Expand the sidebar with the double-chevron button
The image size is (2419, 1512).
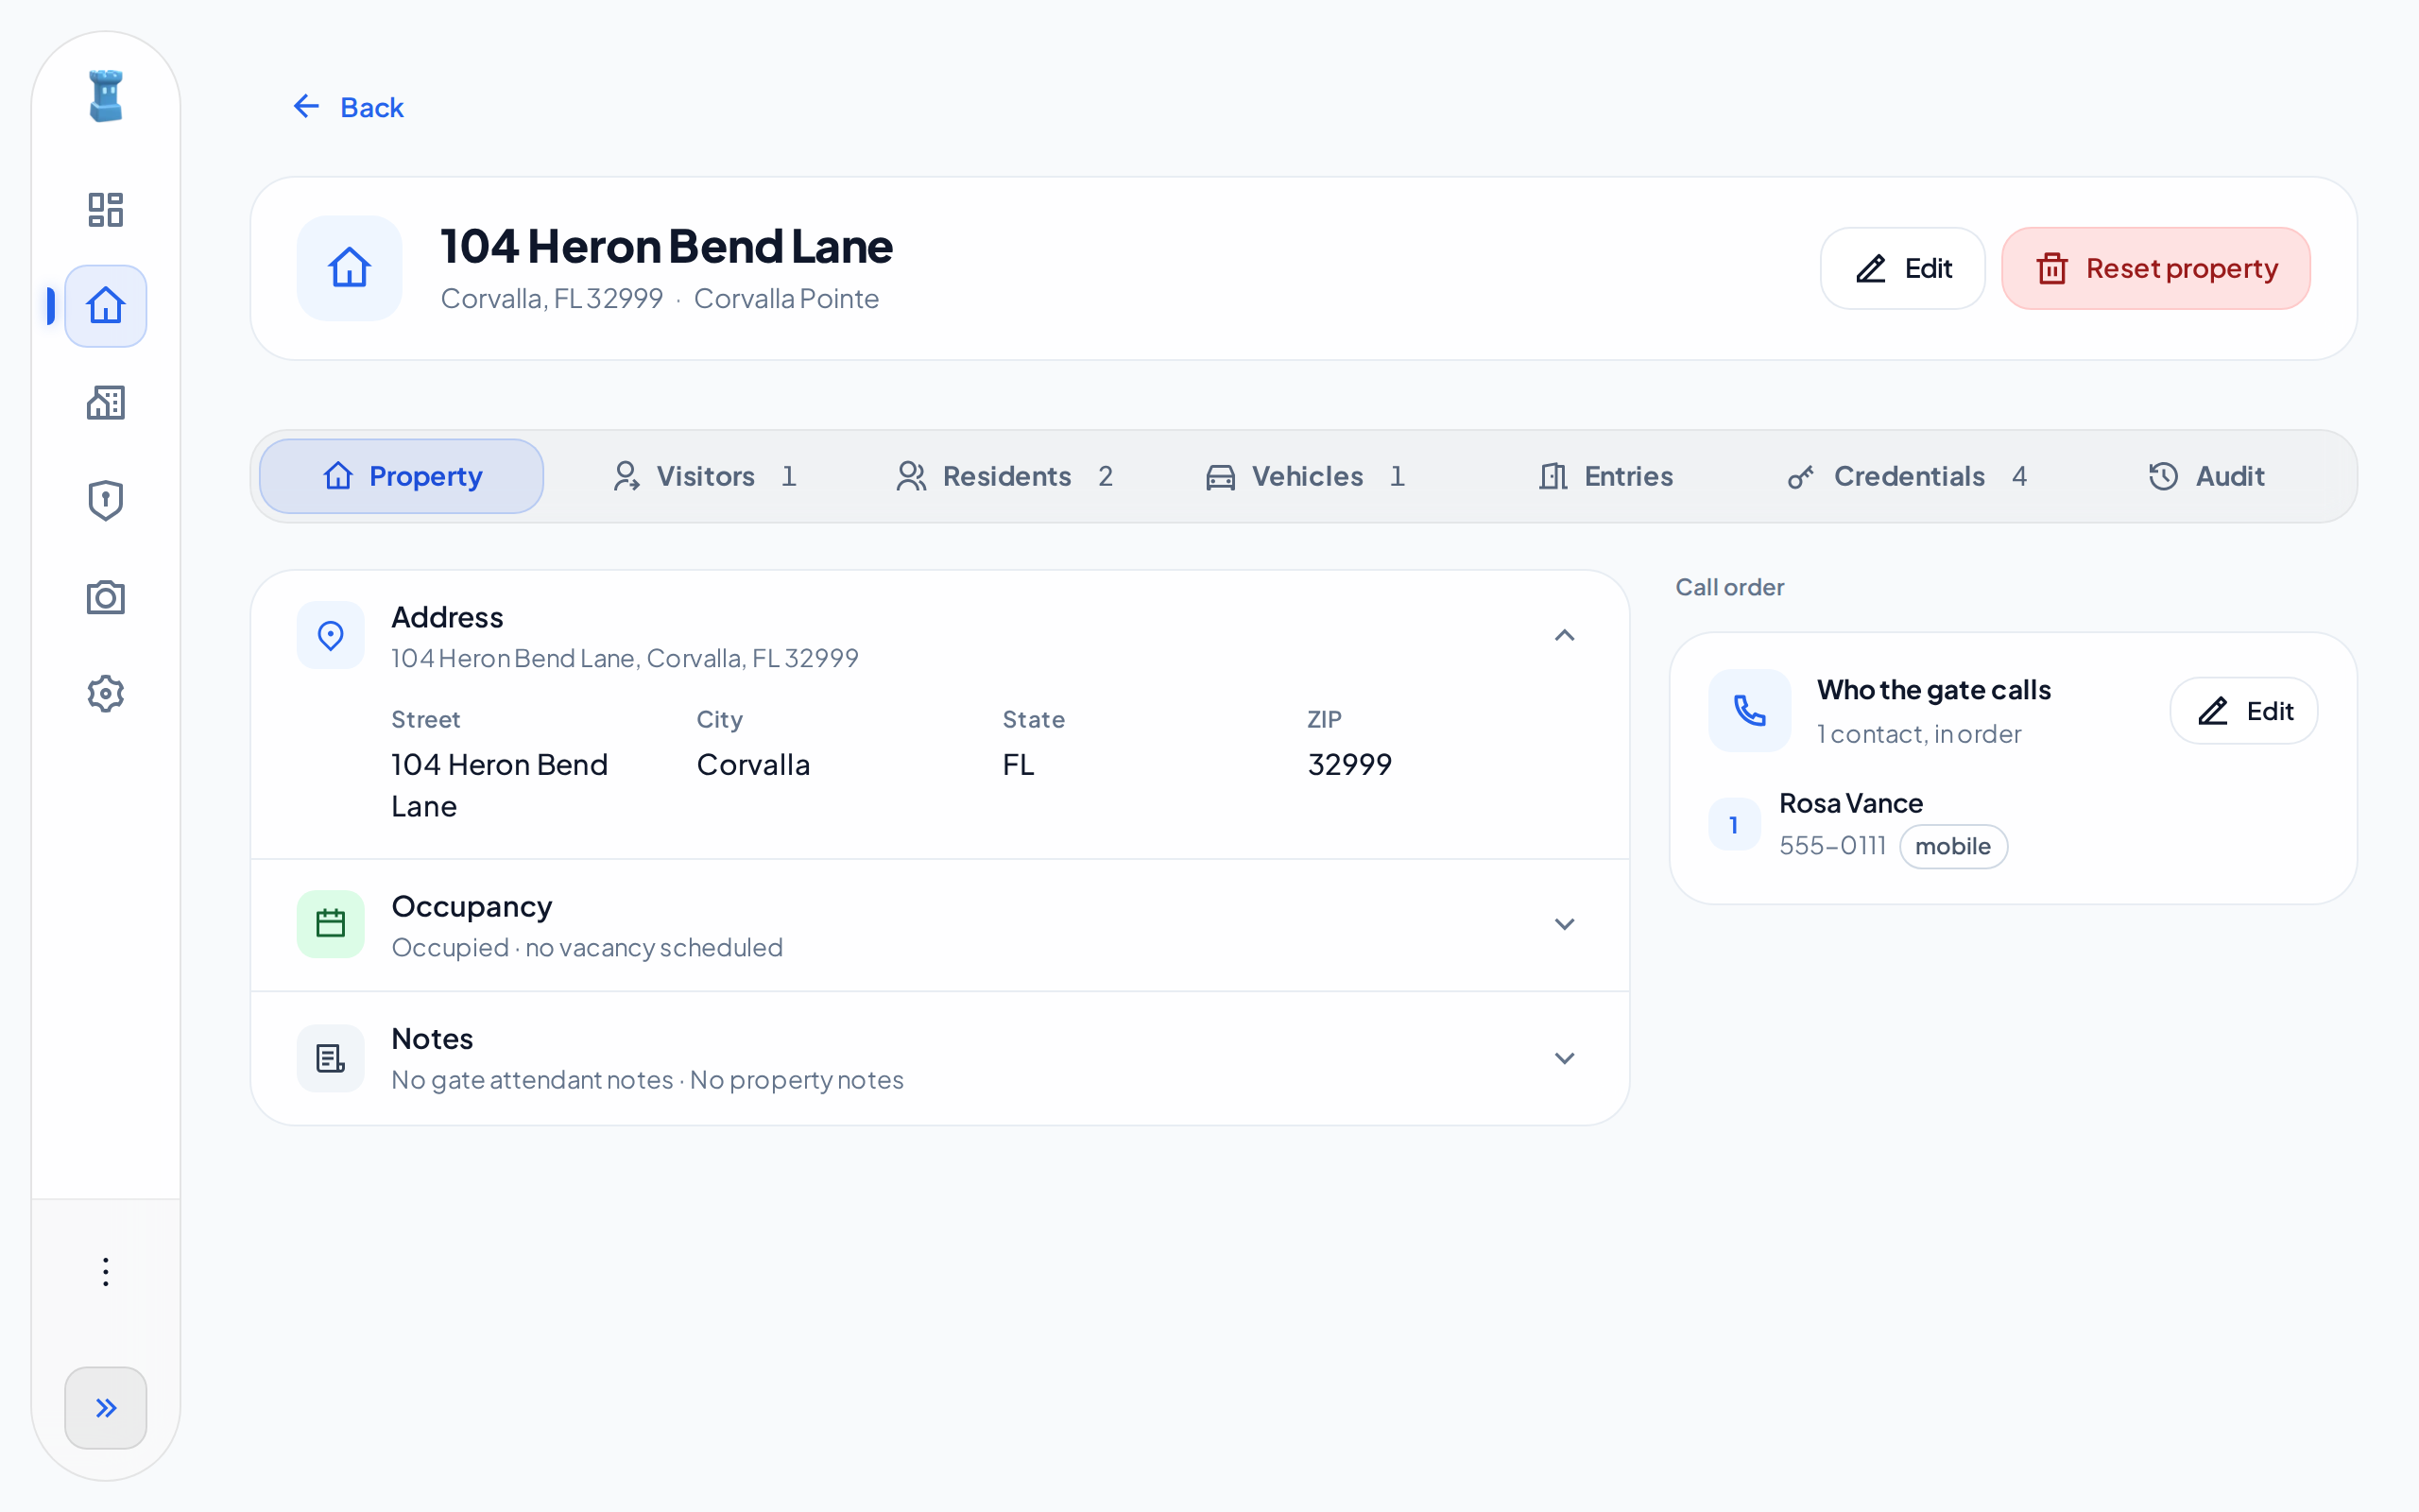105,1408
